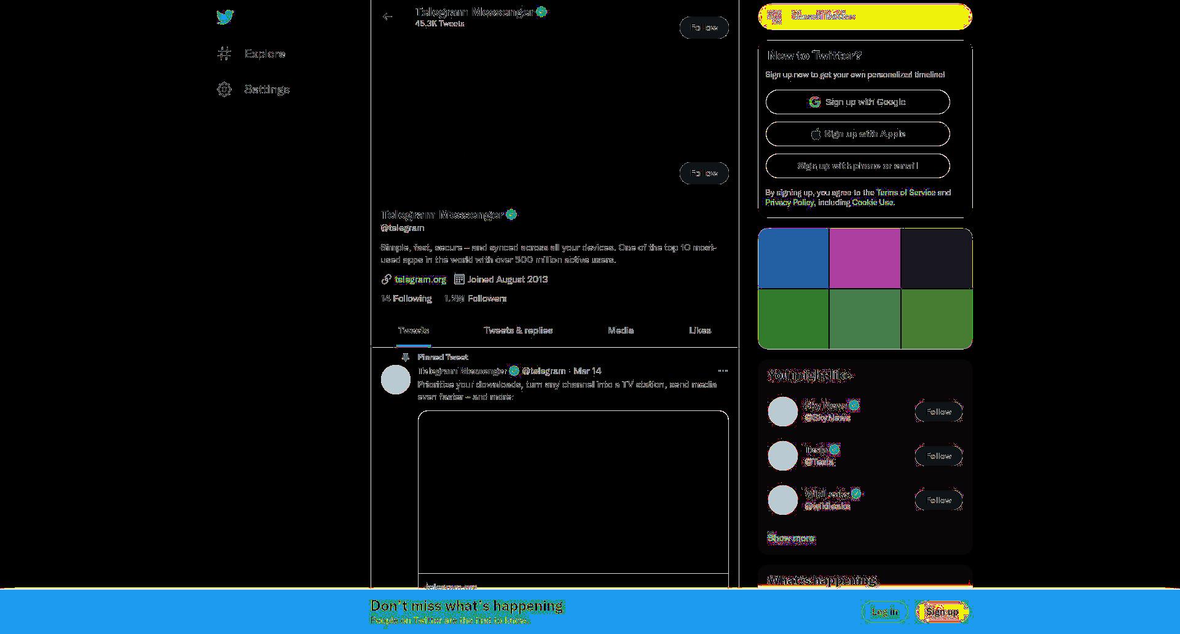Click the New to Twitter? heading
The image size is (1180, 634).
tap(815, 55)
